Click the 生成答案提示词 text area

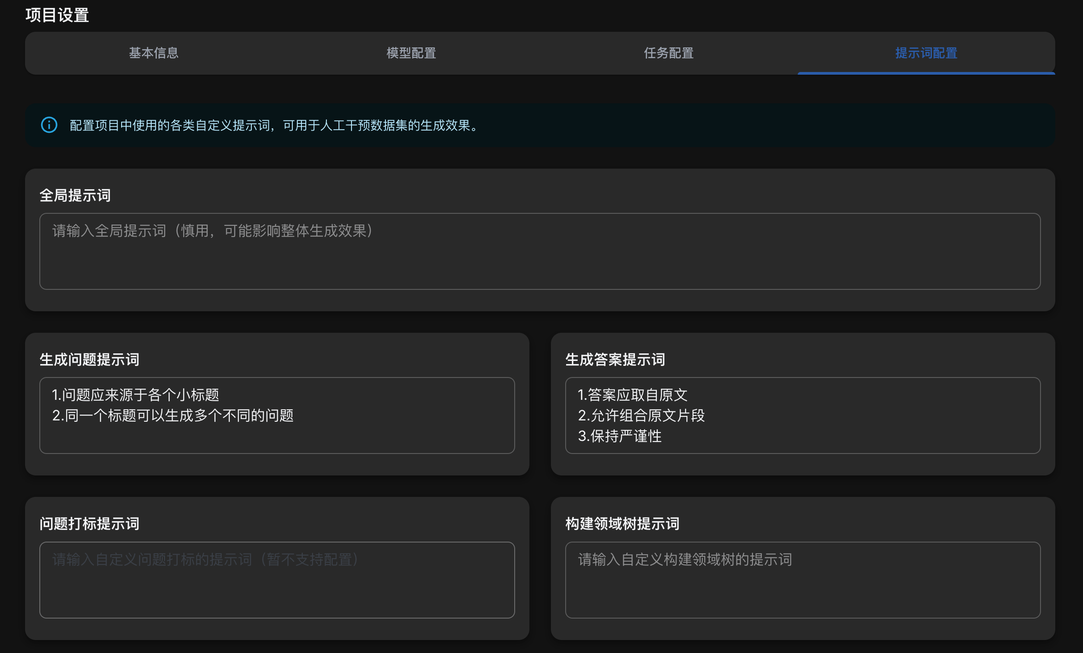pyautogui.click(x=803, y=415)
